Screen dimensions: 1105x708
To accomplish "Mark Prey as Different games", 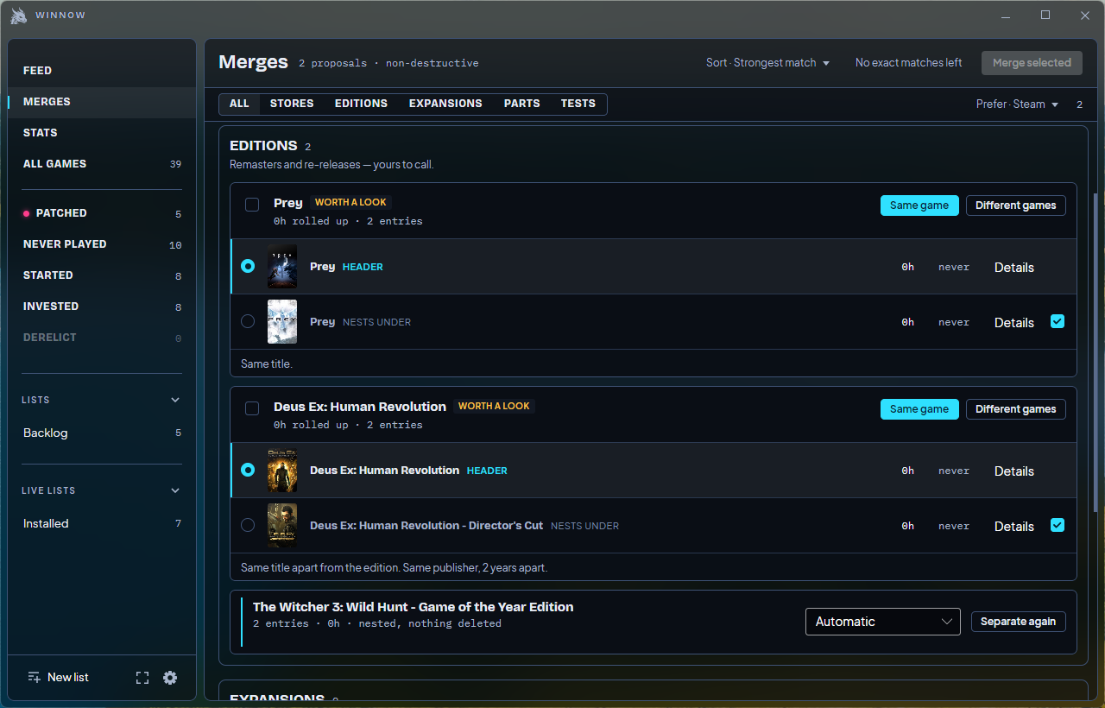I will coord(1015,205).
